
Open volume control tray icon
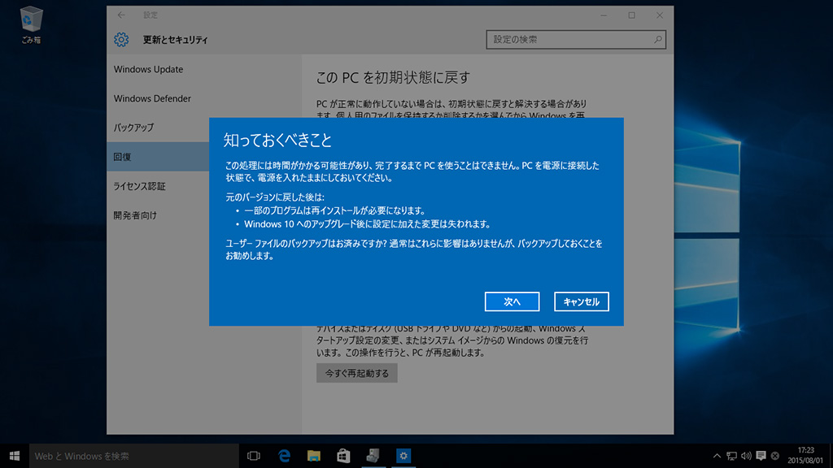coord(747,456)
